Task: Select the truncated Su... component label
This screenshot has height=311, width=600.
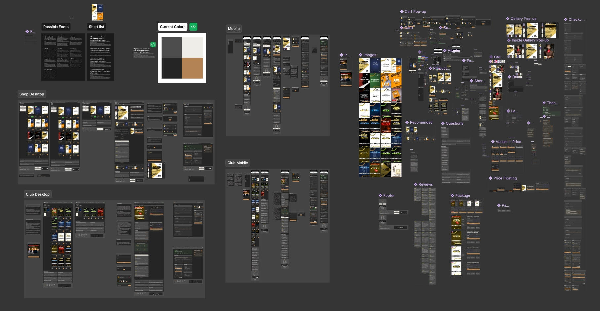Action: [x=447, y=28]
